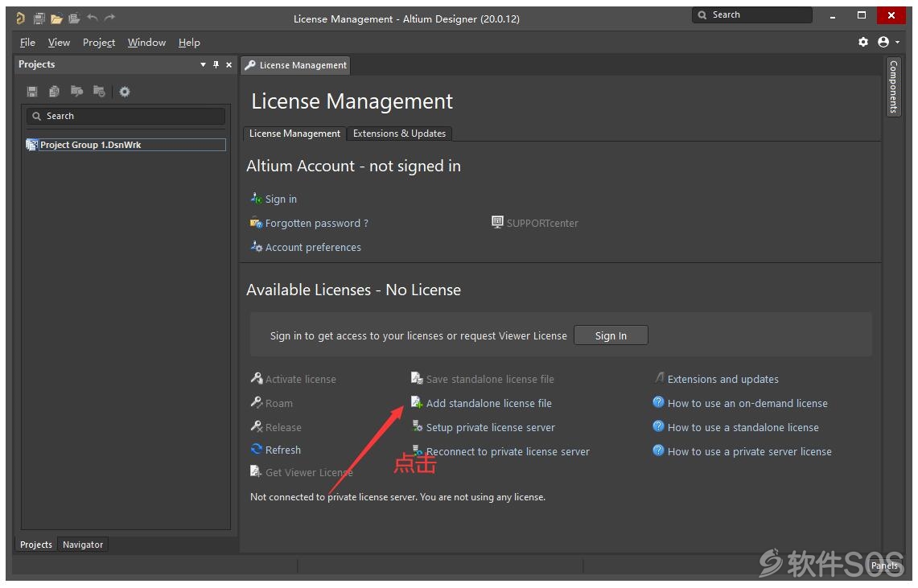Open the File menu
Screen dimensions: 918x588
(x=27, y=42)
